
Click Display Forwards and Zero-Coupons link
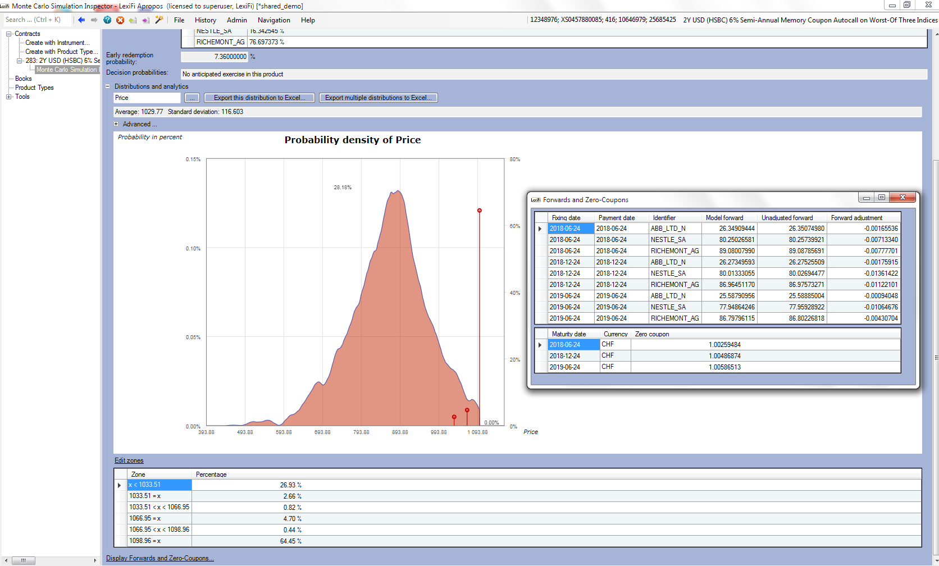click(160, 558)
